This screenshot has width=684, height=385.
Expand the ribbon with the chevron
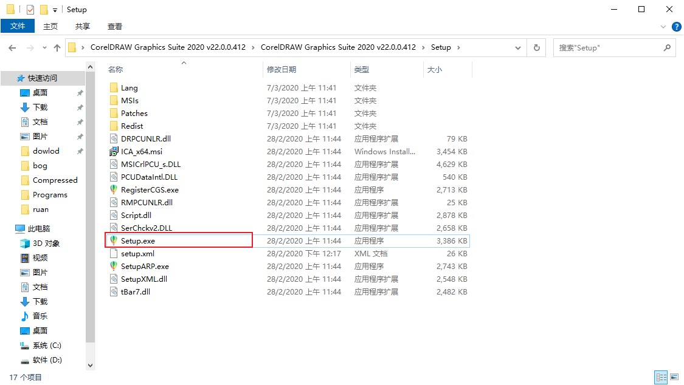663,27
